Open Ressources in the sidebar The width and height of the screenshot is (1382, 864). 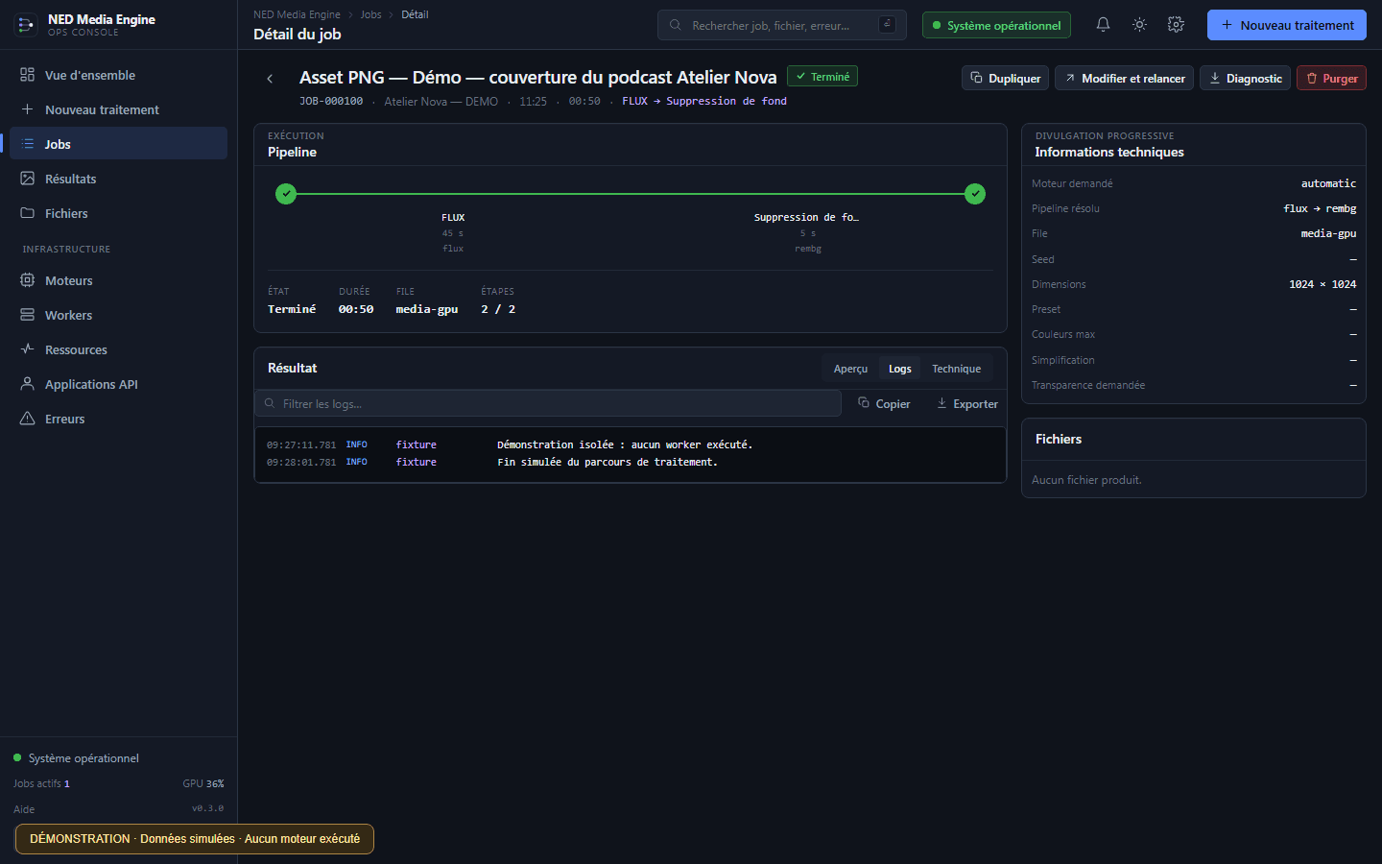(118, 349)
